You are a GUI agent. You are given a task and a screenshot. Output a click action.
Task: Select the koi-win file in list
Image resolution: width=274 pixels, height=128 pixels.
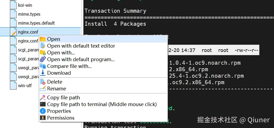[x=25, y=5]
